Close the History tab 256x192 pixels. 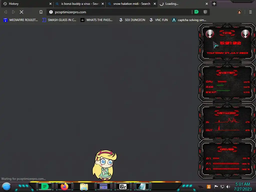pos(50,4)
